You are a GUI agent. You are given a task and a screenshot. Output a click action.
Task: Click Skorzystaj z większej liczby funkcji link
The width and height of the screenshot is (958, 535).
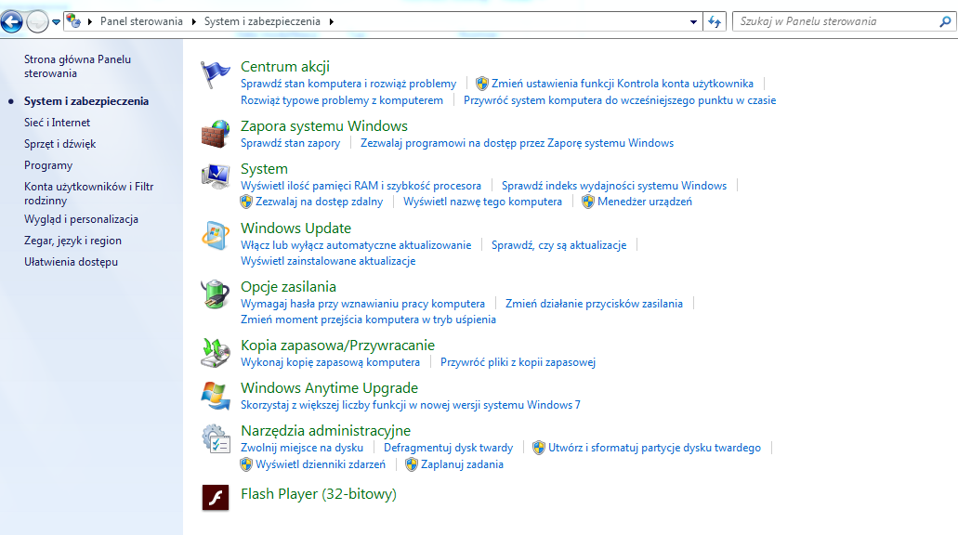click(x=411, y=404)
